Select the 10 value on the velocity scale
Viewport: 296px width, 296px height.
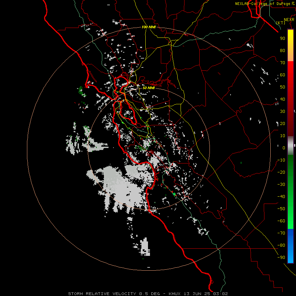click(283, 136)
